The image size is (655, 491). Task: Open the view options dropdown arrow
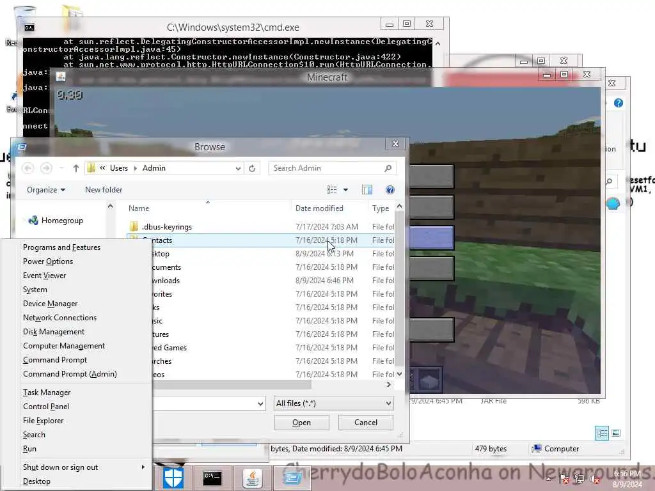tap(345, 190)
